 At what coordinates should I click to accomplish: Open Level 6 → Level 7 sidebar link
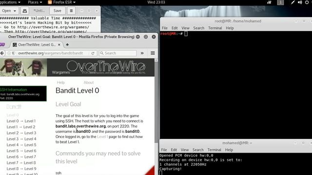click(21, 157)
